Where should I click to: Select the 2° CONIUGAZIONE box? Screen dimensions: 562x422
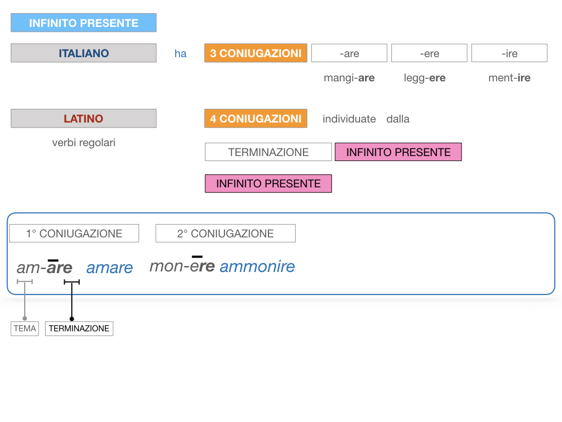[226, 233]
